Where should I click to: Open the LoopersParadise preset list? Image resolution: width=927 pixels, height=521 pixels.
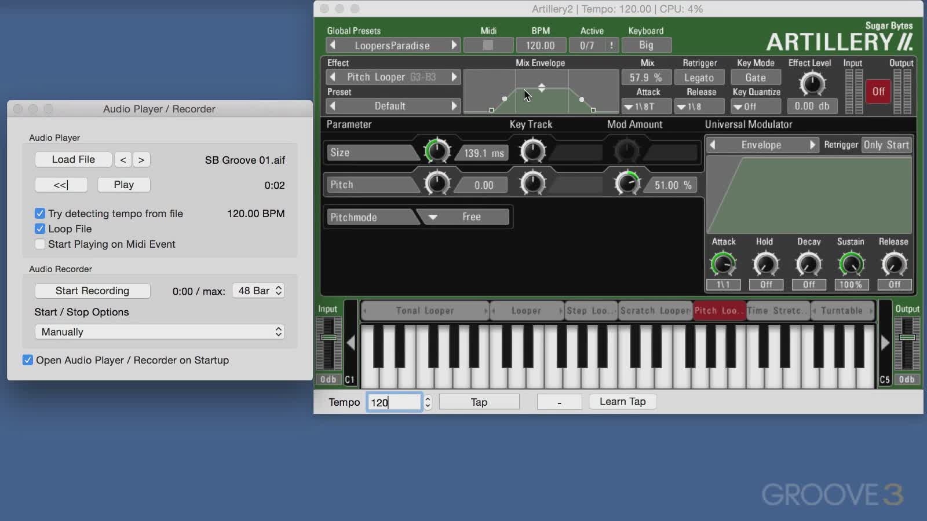click(392, 45)
